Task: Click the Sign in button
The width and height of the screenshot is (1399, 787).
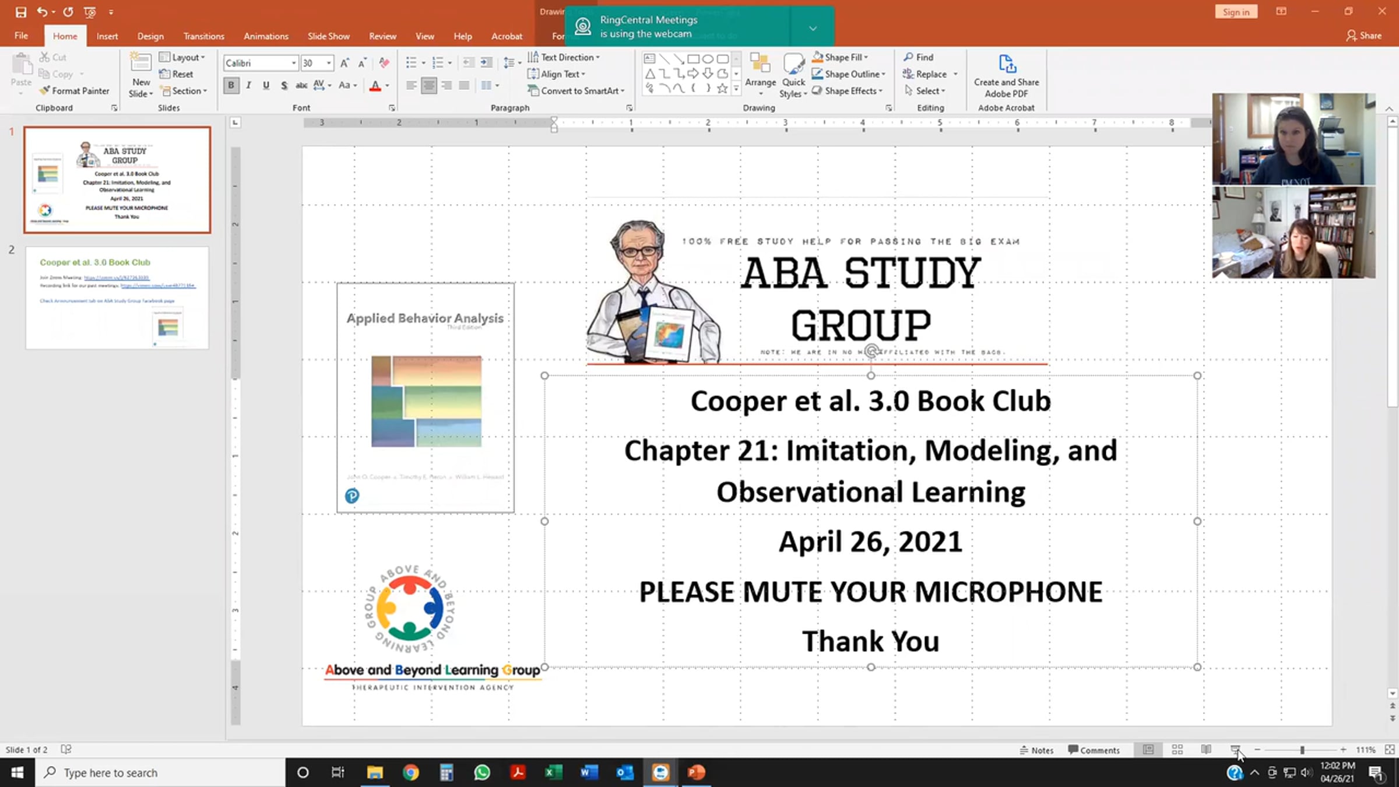Action: [1236, 12]
